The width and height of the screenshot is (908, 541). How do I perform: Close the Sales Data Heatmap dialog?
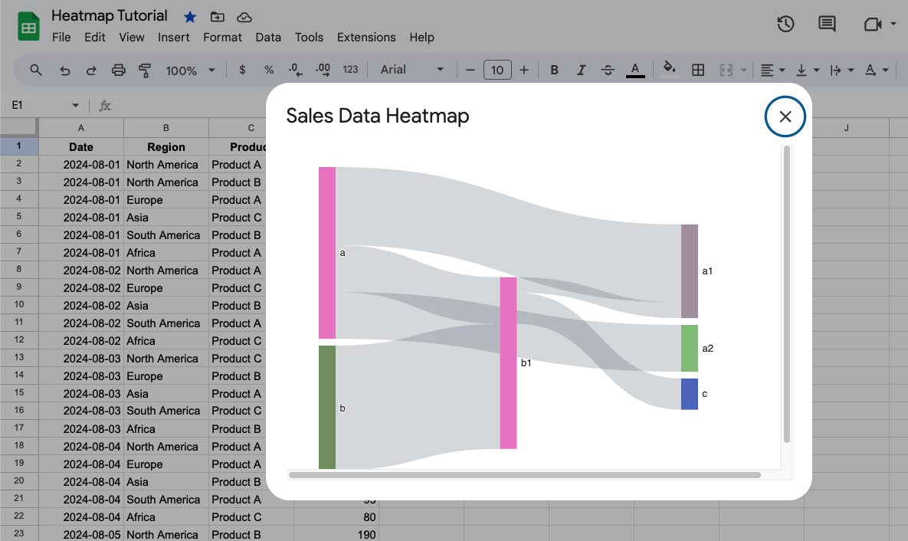pyautogui.click(x=785, y=116)
